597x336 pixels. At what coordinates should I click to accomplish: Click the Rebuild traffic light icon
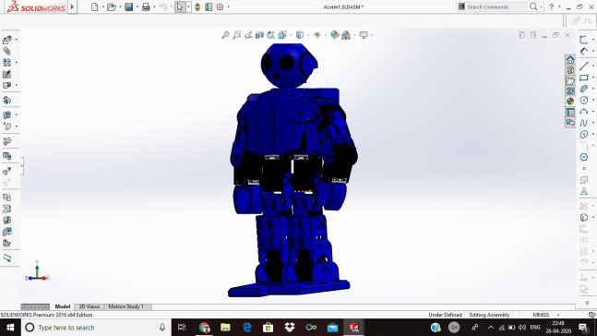(197, 6)
